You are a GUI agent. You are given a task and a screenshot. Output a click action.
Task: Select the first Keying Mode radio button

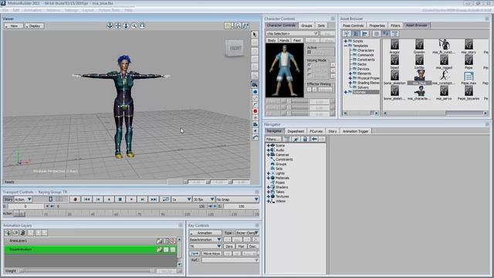click(310, 65)
